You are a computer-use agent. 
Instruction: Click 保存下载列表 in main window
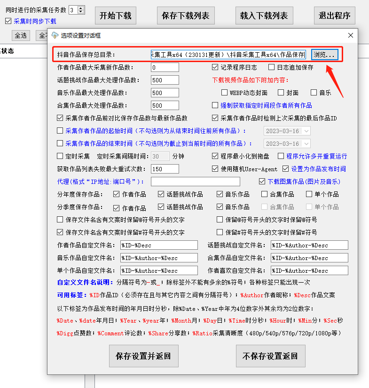tap(186, 16)
